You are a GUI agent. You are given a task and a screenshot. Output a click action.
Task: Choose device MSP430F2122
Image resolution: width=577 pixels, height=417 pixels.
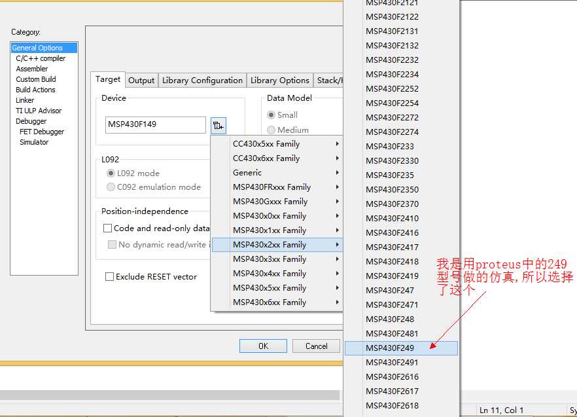pyautogui.click(x=401, y=16)
